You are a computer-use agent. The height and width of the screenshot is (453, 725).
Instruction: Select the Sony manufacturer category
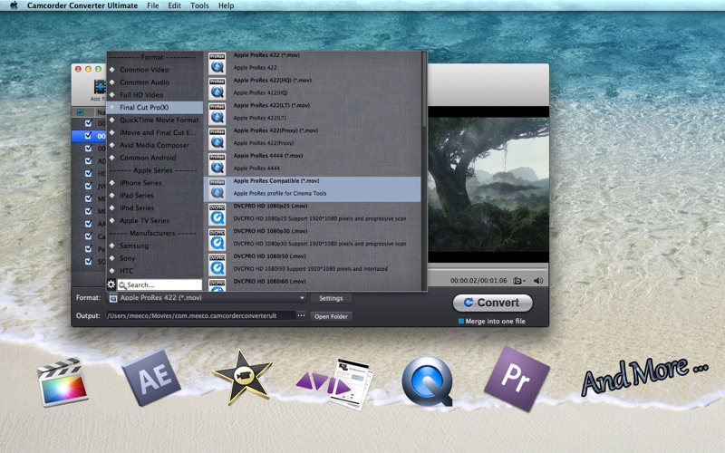tap(154, 258)
